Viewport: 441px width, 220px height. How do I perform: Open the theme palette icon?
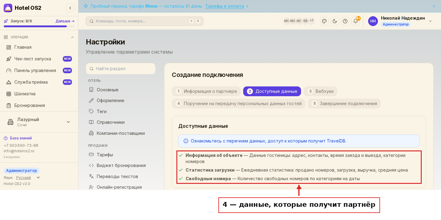pyautogui.click(x=324, y=21)
